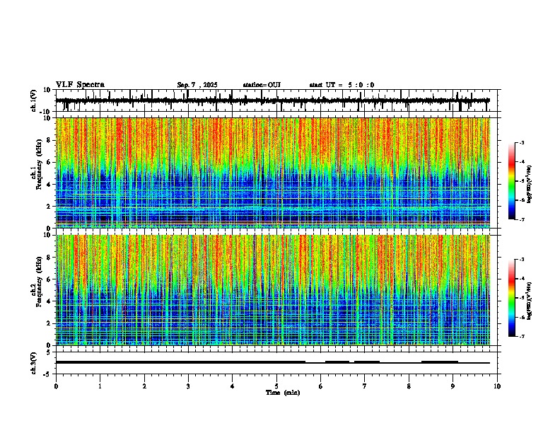The height and width of the screenshot is (433, 560).
Task: Click time-axis tick label "8"
Action: click(409, 386)
